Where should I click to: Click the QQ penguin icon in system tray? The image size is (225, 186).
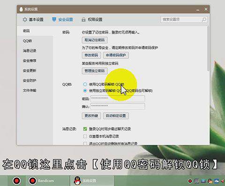point(210,181)
